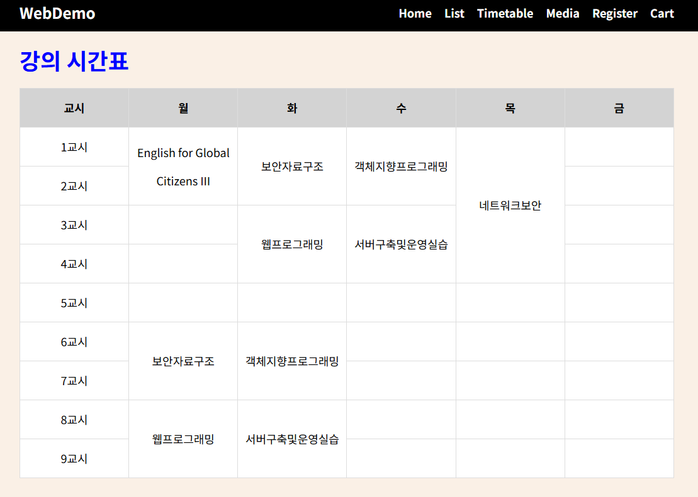Select the English for Global Citizens III cell
The image size is (698, 497).
tap(183, 167)
